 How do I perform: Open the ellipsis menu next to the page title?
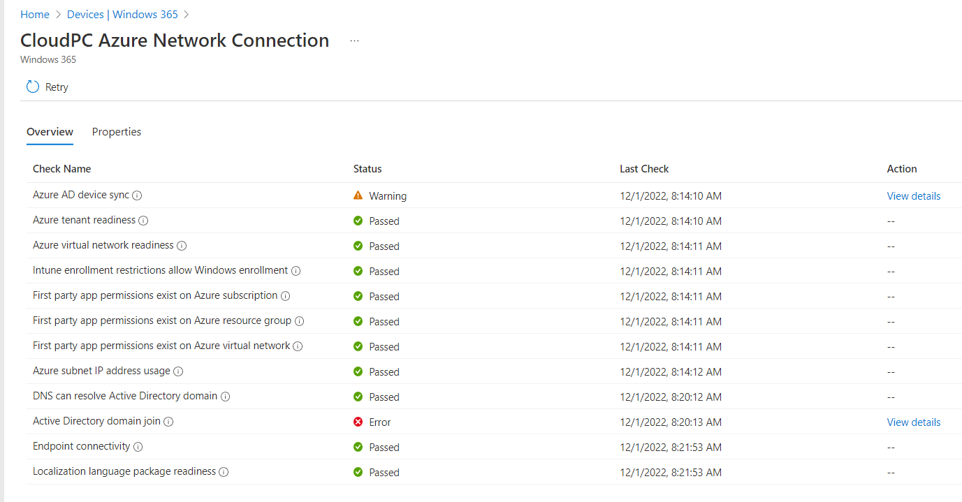click(x=354, y=40)
